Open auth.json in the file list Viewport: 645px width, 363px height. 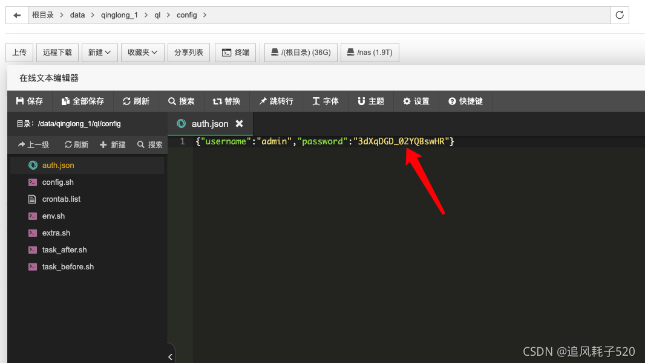pyautogui.click(x=87, y=165)
